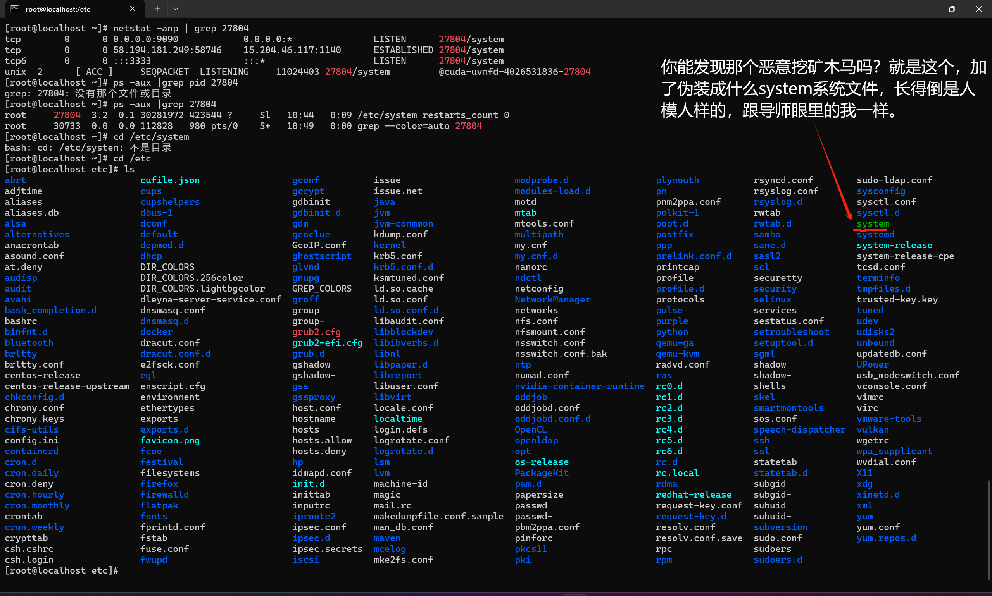This screenshot has width=992, height=596.
Task: Click the sysconfig file entry
Action: (x=881, y=191)
